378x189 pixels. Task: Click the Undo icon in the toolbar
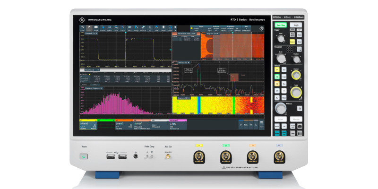pos(82,28)
